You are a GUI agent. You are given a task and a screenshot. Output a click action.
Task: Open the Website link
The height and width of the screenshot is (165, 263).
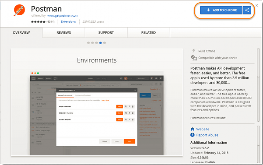click(203, 129)
